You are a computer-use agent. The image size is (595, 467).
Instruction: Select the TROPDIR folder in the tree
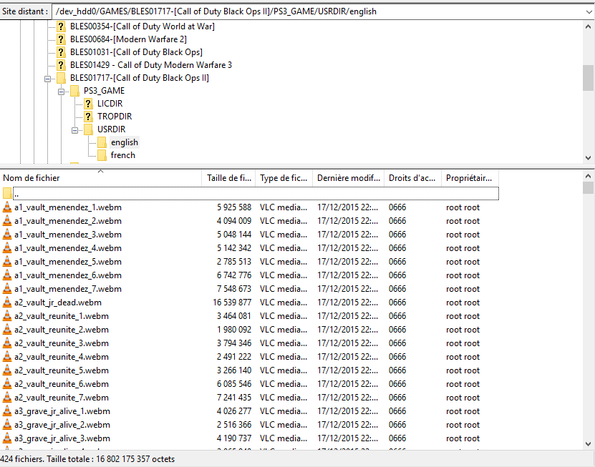coord(115,117)
